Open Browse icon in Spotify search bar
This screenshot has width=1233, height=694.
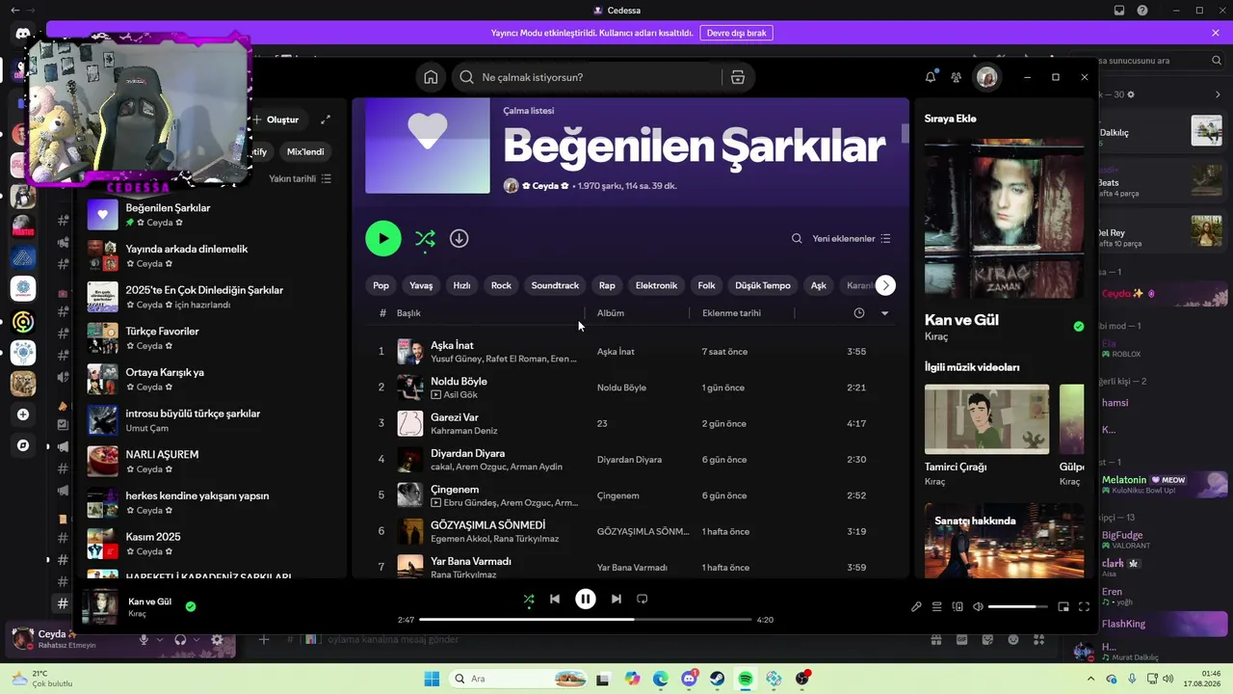738,77
